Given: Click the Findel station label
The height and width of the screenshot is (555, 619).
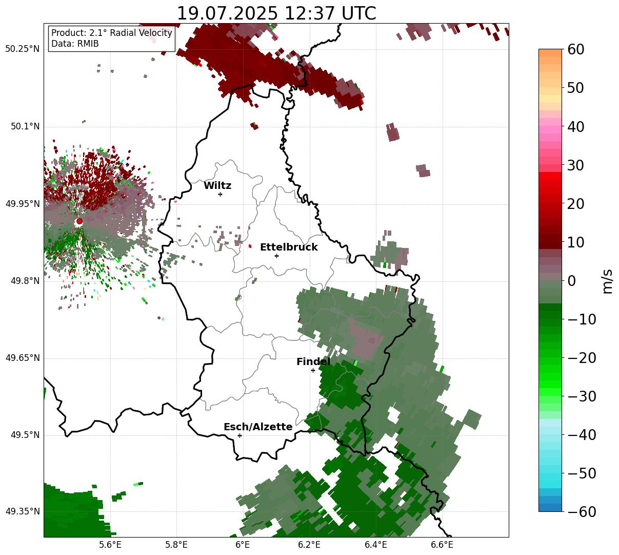Looking at the screenshot, I should tap(313, 362).
